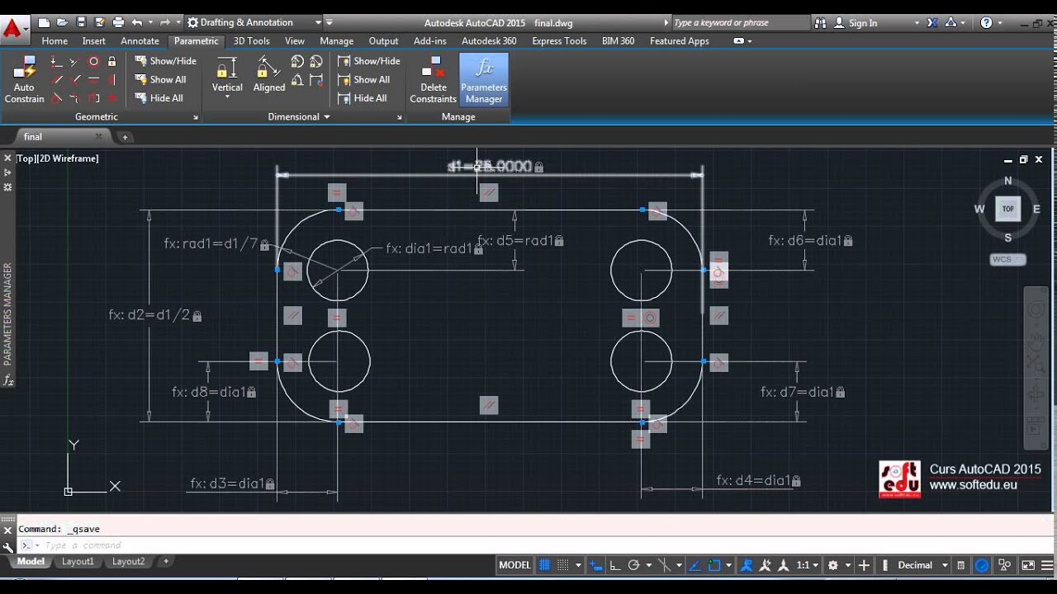
Task: Open the Parameters Manager fx button
Action: pyautogui.click(x=484, y=80)
